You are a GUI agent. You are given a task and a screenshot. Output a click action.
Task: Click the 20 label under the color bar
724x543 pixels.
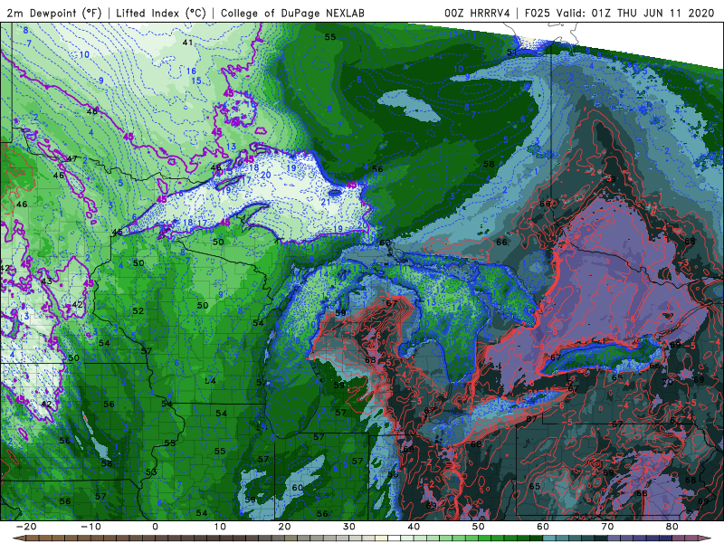(284, 527)
